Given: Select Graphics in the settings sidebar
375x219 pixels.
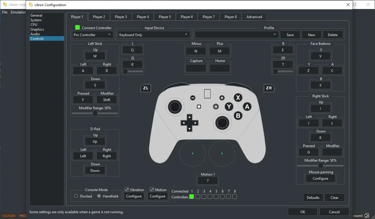Looking at the screenshot, I should [x=38, y=29].
